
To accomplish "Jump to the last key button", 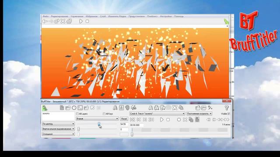I will tap(151, 119).
